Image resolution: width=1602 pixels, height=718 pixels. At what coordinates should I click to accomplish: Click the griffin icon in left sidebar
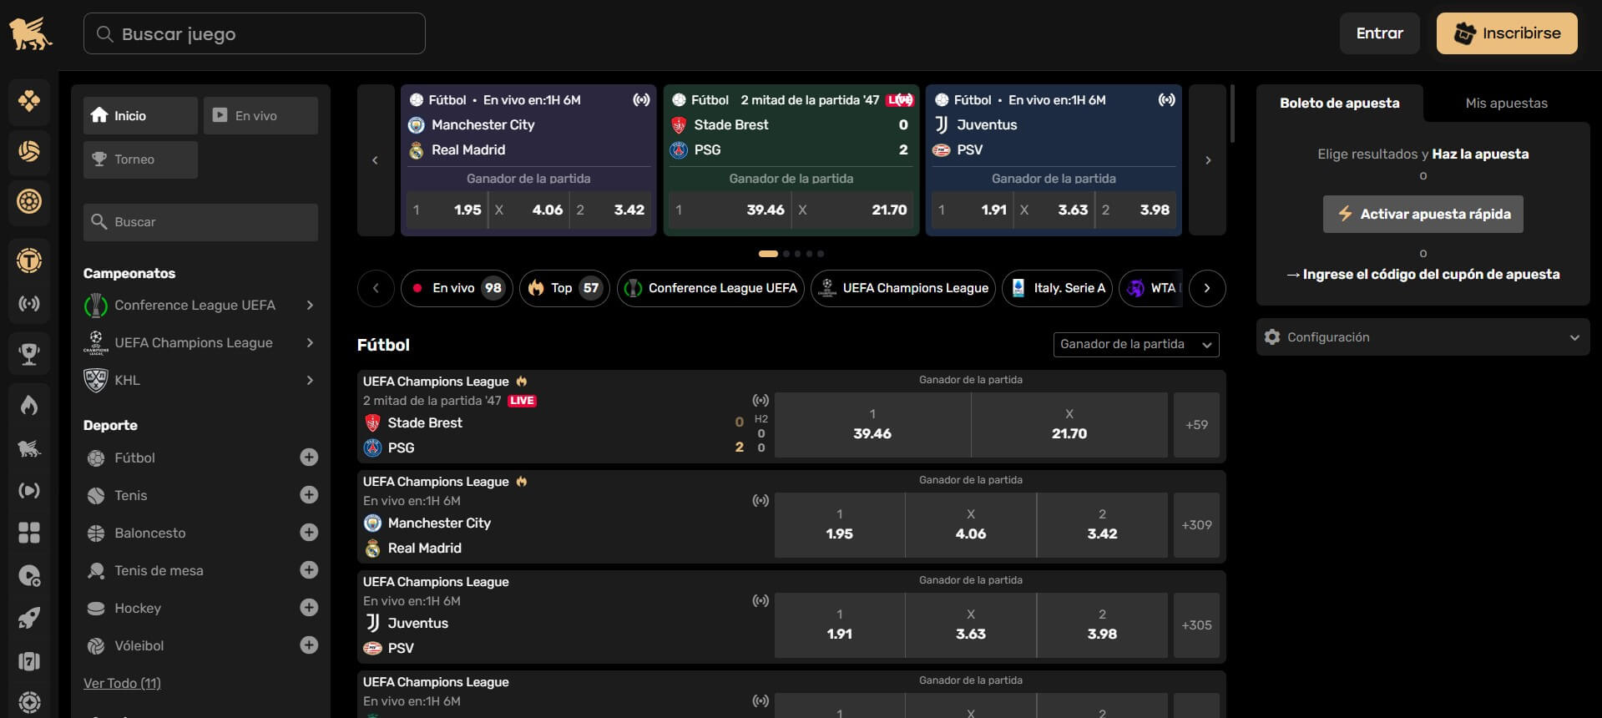pyautogui.click(x=29, y=448)
